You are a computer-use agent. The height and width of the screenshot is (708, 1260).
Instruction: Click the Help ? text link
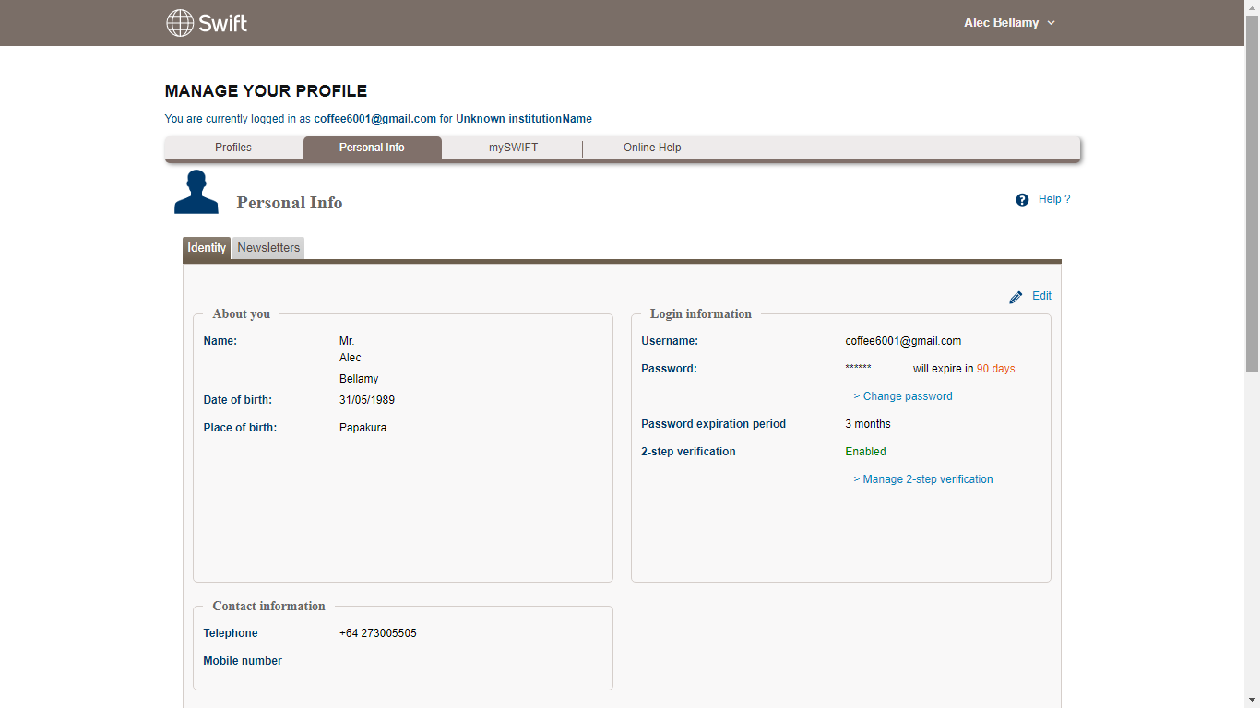(x=1053, y=199)
